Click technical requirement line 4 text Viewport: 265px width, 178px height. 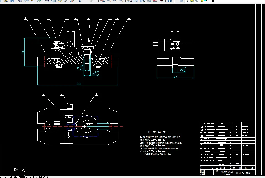click(x=155, y=154)
